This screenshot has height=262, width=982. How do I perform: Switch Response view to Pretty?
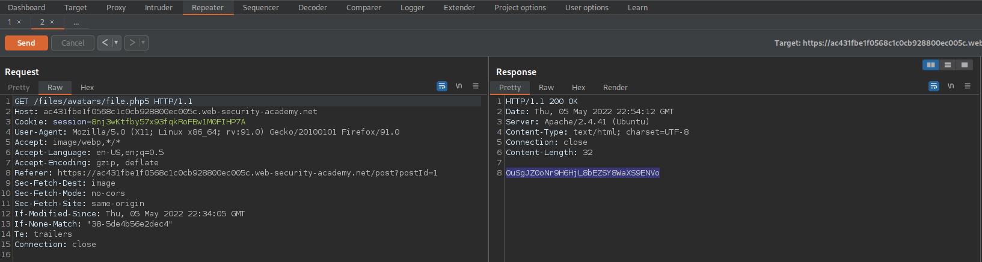click(x=510, y=87)
